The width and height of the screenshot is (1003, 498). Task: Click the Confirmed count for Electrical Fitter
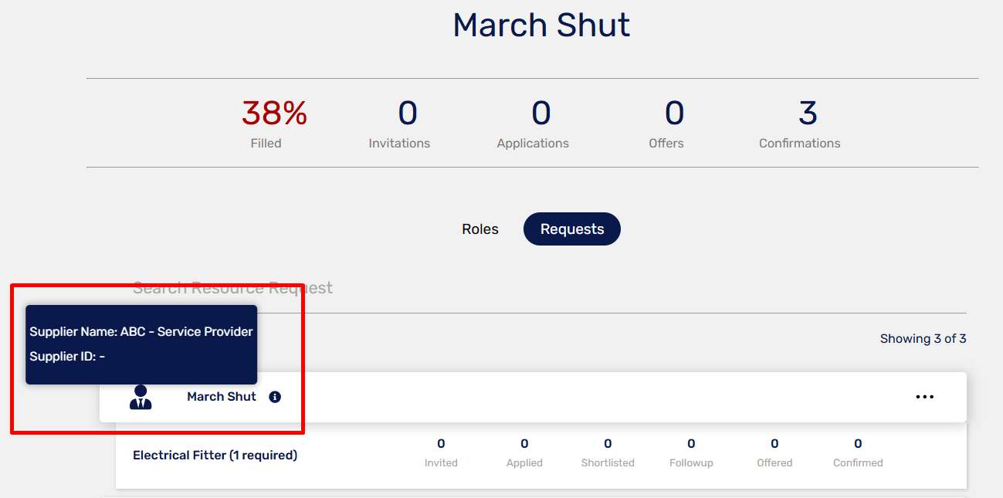pos(858,452)
